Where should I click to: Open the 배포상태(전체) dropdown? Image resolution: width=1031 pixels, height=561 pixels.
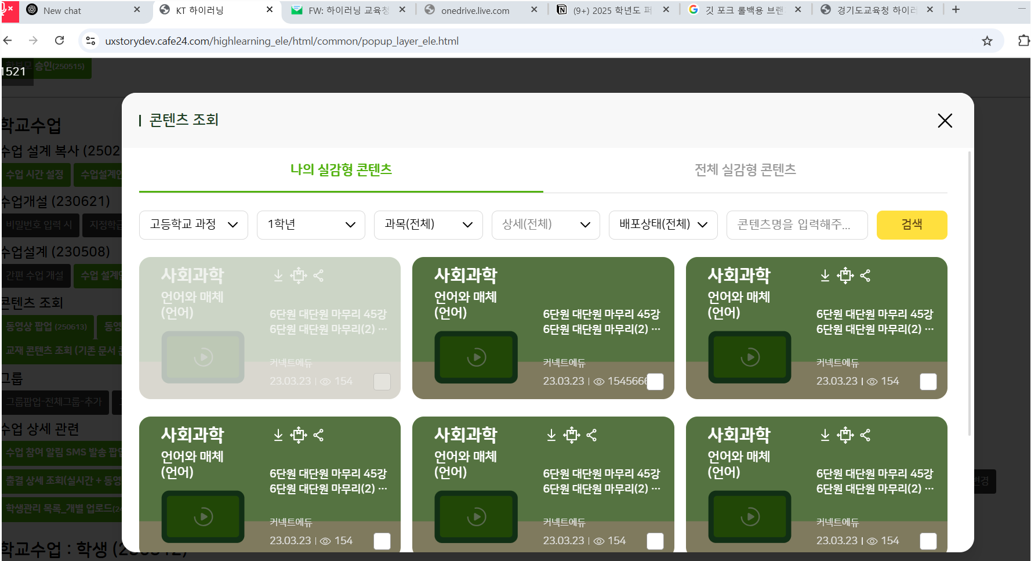click(x=663, y=225)
